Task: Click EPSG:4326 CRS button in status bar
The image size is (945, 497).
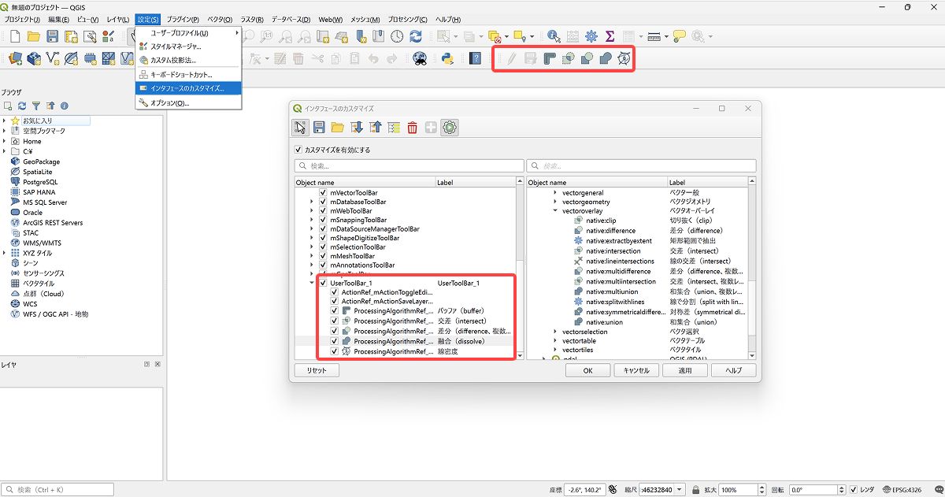Action: click(x=902, y=489)
